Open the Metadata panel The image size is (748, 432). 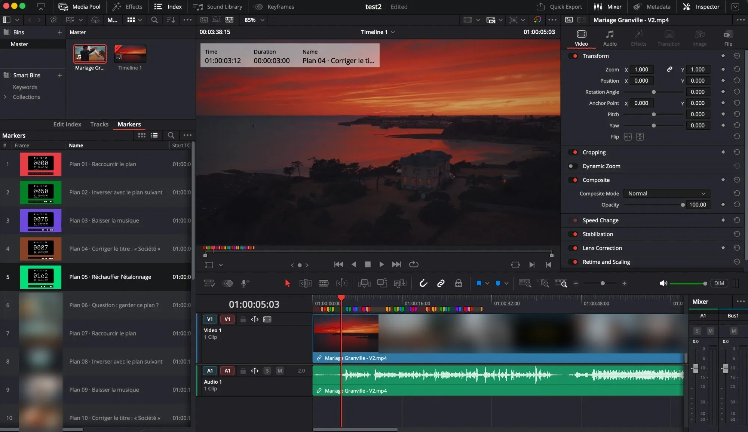652,7
